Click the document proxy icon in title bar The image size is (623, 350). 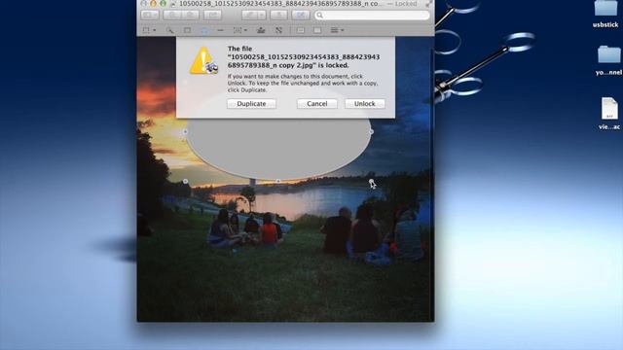click(173, 4)
